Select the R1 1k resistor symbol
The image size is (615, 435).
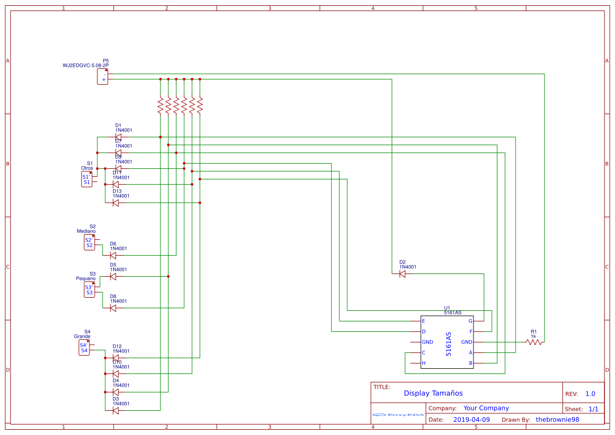point(534,342)
